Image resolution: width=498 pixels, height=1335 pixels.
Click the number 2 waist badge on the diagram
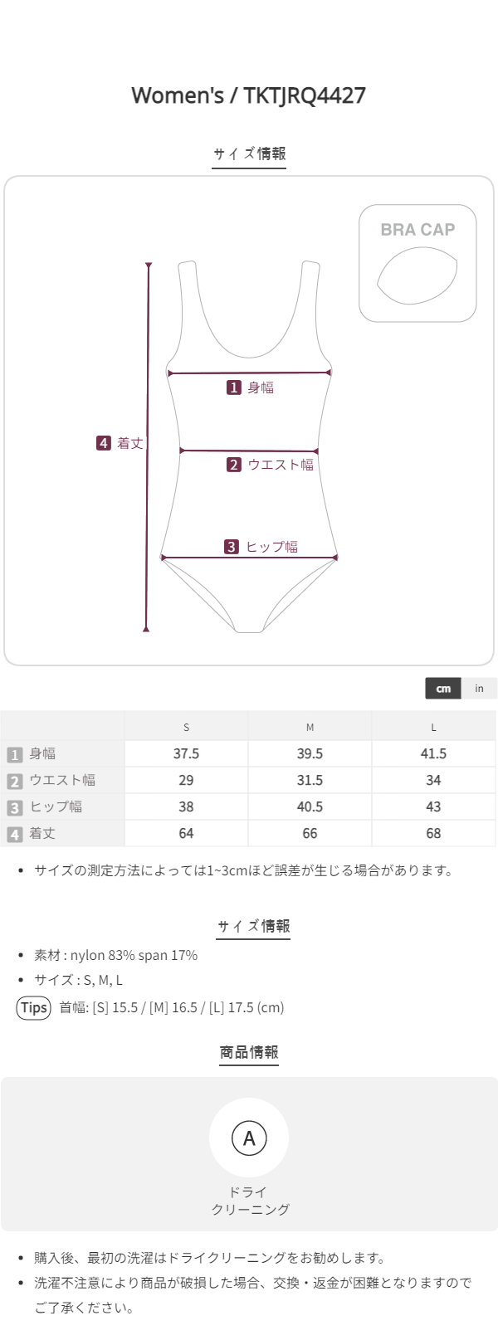(x=234, y=465)
